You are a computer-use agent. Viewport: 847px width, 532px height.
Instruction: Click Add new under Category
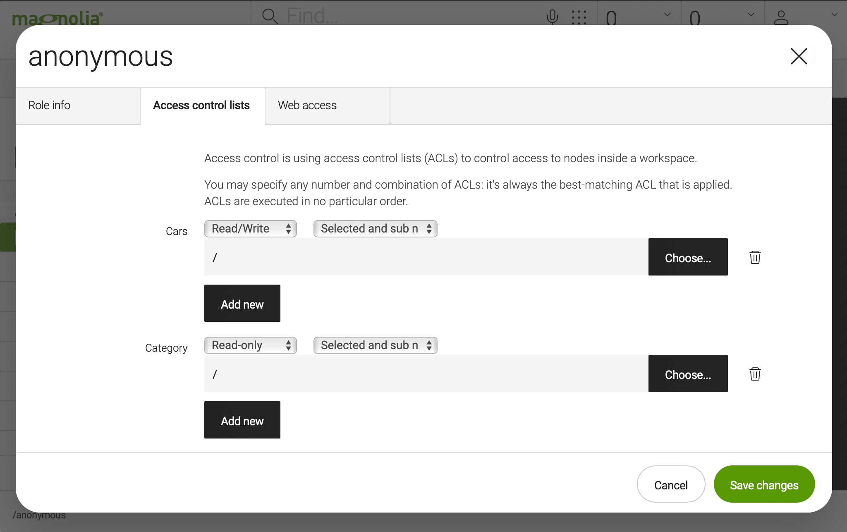pos(242,420)
